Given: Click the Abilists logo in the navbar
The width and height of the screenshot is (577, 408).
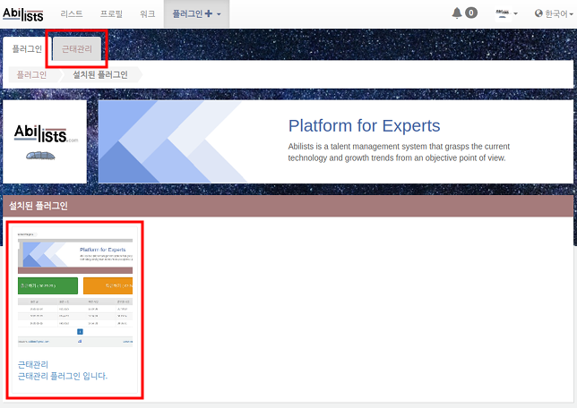Looking at the screenshot, I should coord(23,14).
